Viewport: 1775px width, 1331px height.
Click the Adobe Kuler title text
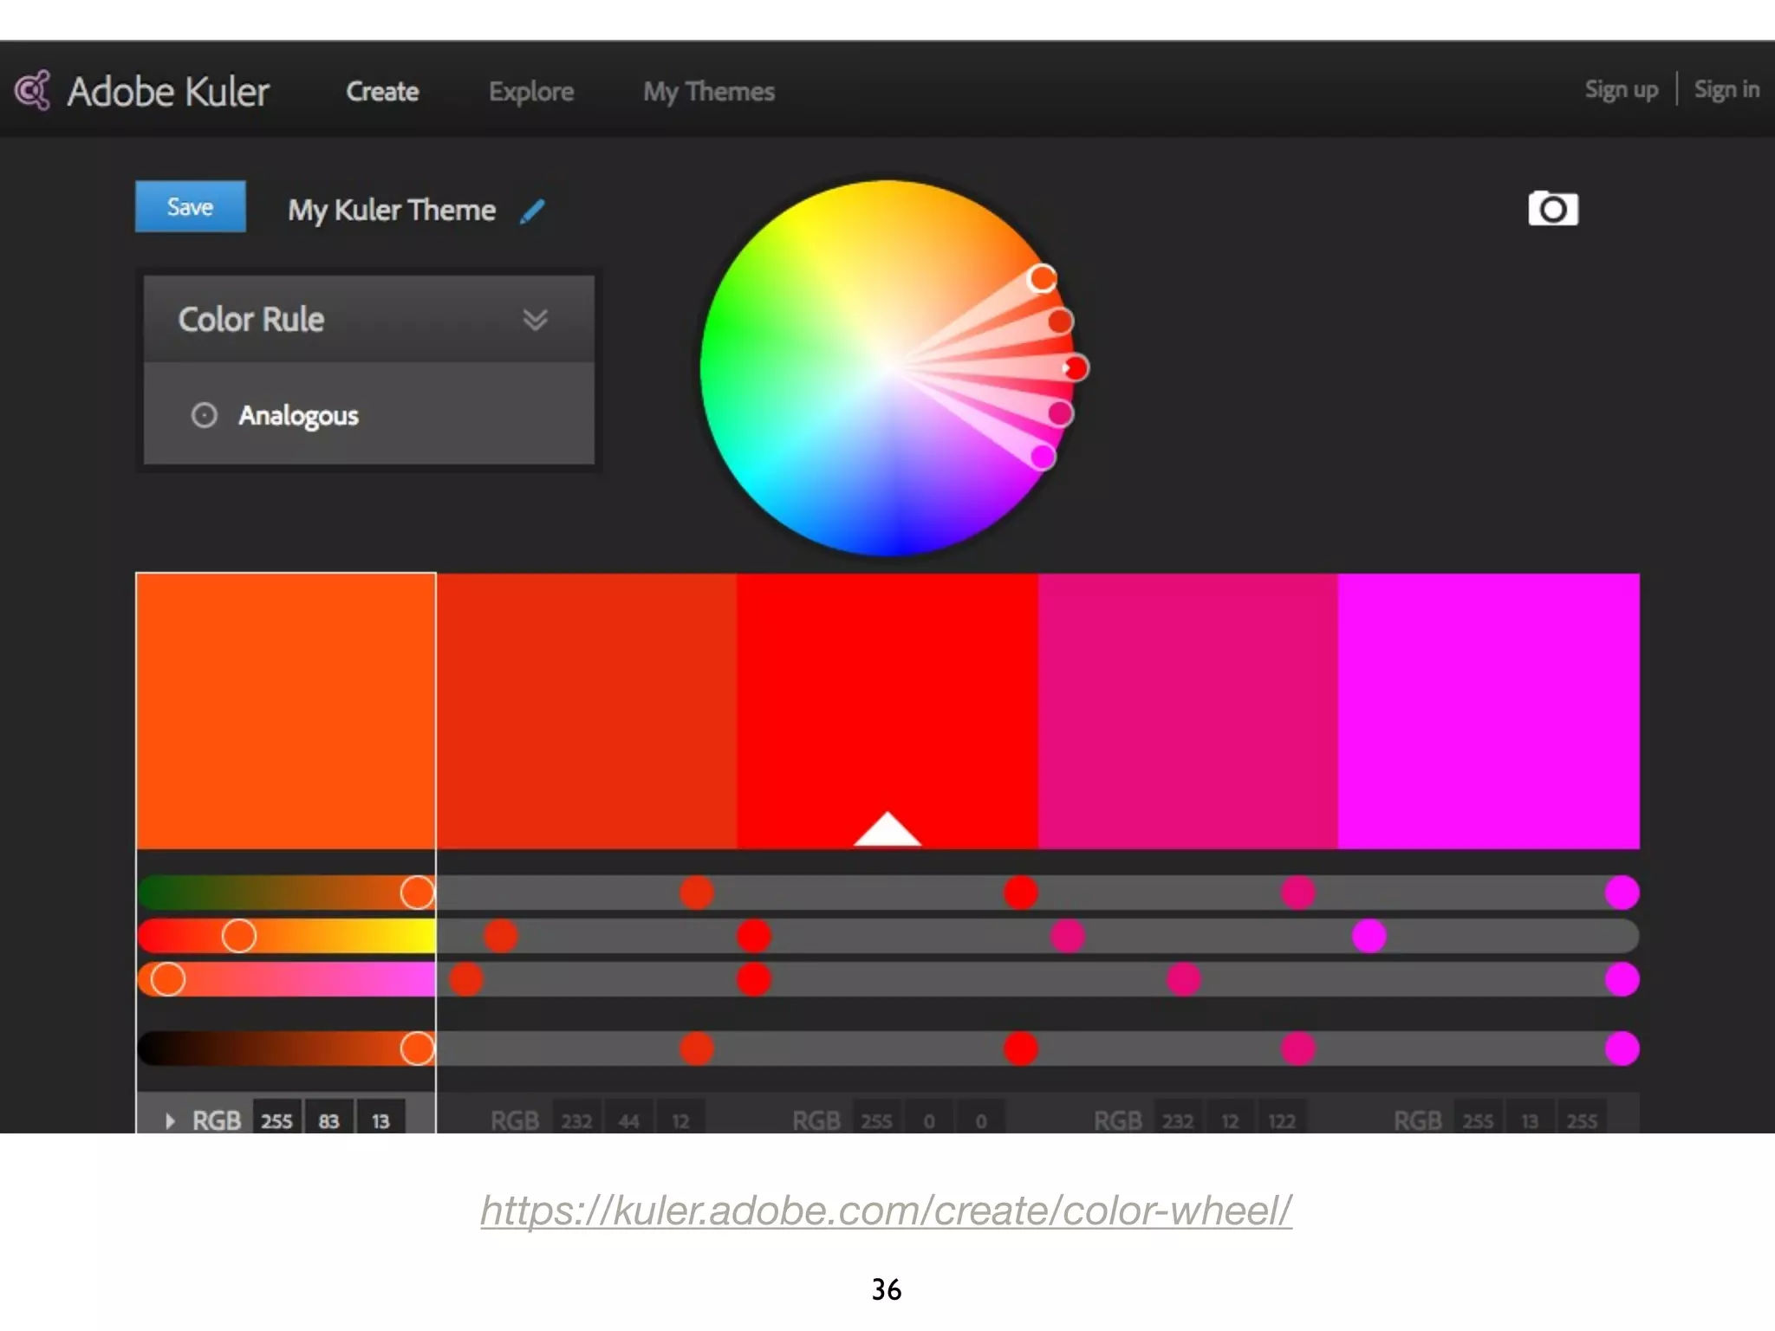tap(168, 91)
